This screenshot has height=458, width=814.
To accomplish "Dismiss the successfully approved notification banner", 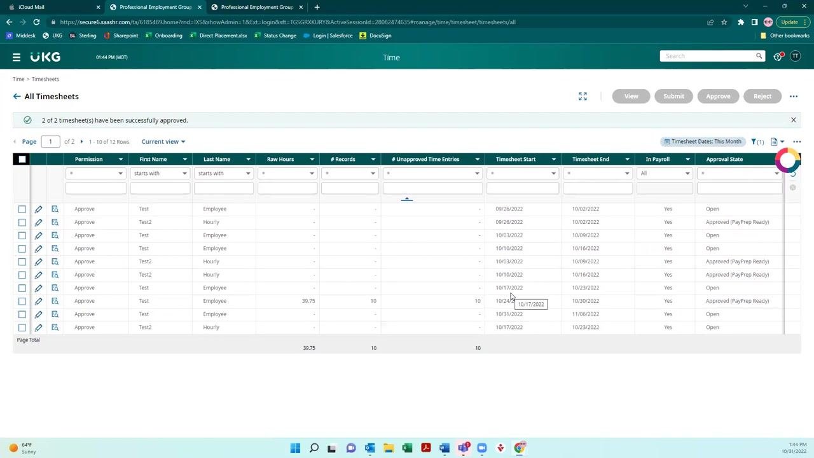I will (x=793, y=120).
